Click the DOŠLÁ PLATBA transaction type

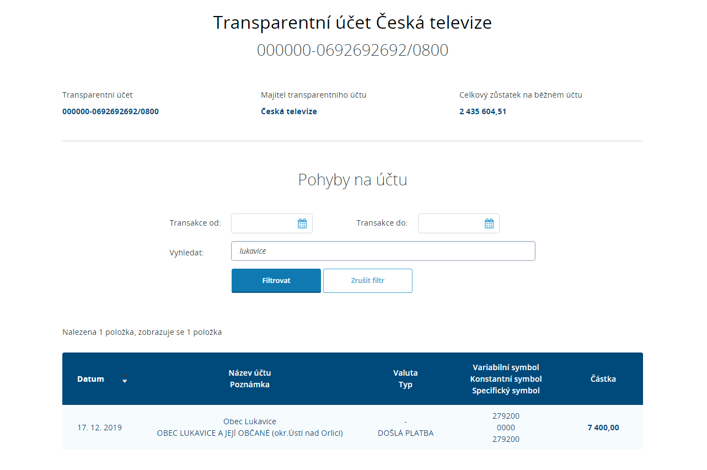(405, 433)
